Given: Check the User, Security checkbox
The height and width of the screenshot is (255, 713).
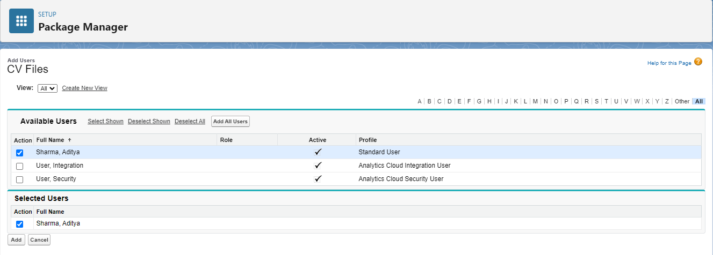Looking at the screenshot, I should (20, 179).
